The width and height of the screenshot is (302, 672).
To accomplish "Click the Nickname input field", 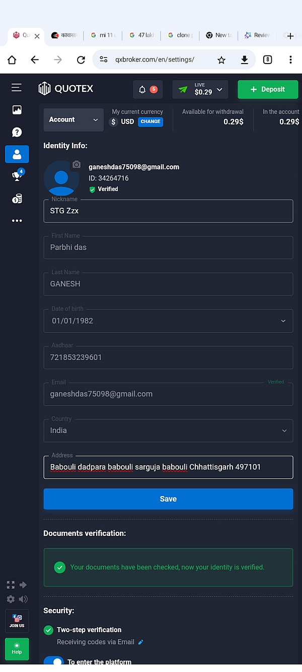I will pos(168,211).
